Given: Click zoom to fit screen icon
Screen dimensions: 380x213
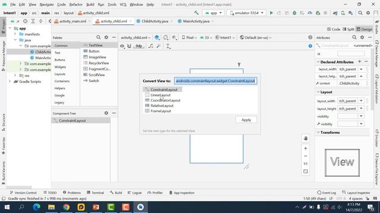Looking at the screenshot, I should [x=305, y=172].
